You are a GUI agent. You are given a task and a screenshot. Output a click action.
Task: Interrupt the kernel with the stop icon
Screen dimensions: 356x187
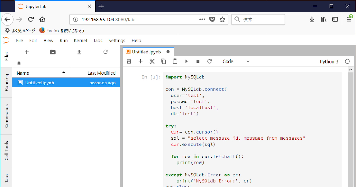point(198,61)
